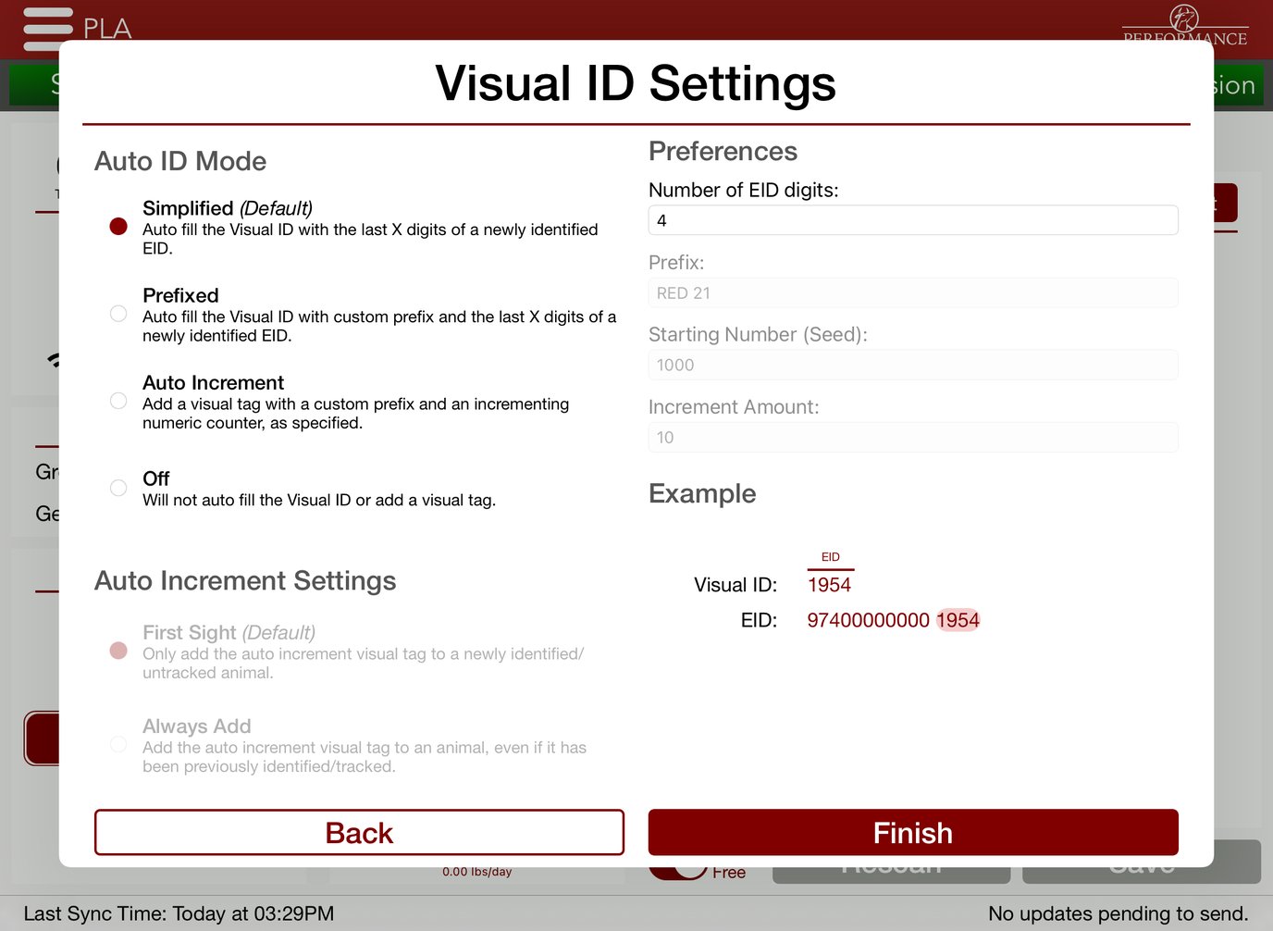Click the Performance logo
Viewport: 1273px width, 931px height.
point(1185,25)
